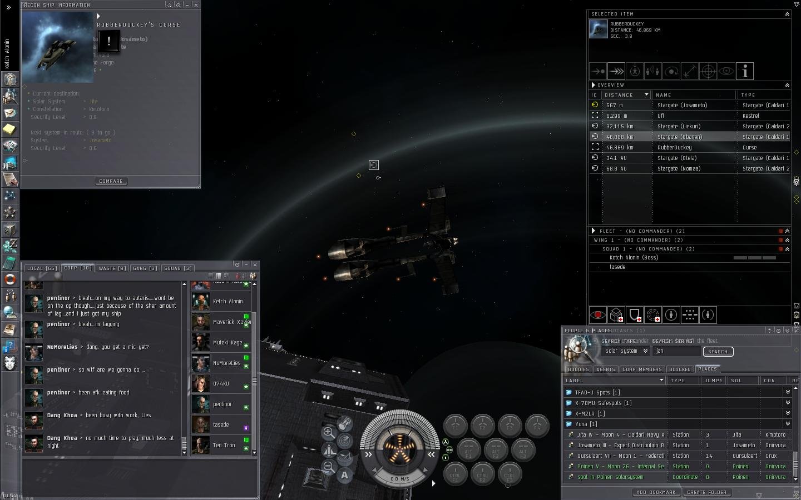Switch to the Waste chat tab
Viewport: 801px width, 500px height.
click(112, 268)
